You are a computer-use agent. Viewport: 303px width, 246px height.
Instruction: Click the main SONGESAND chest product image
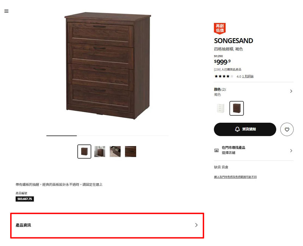(x=108, y=65)
